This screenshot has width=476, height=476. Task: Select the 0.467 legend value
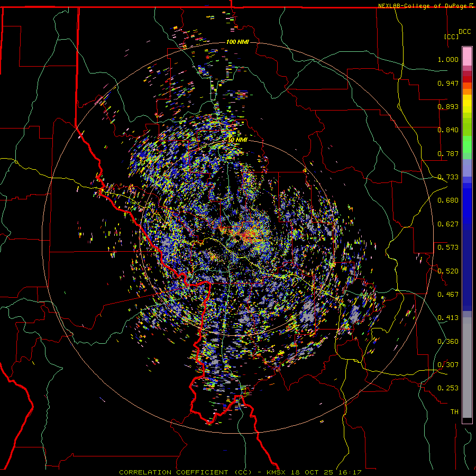click(448, 294)
